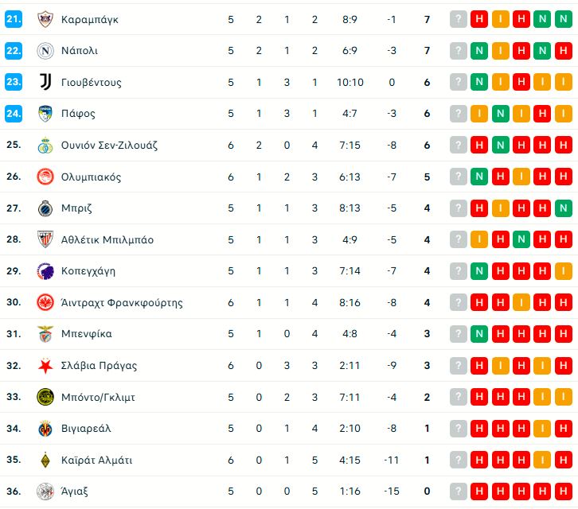Click the position 24 rank badge
This screenshot has height=509, width=578.
click(14, 114)
